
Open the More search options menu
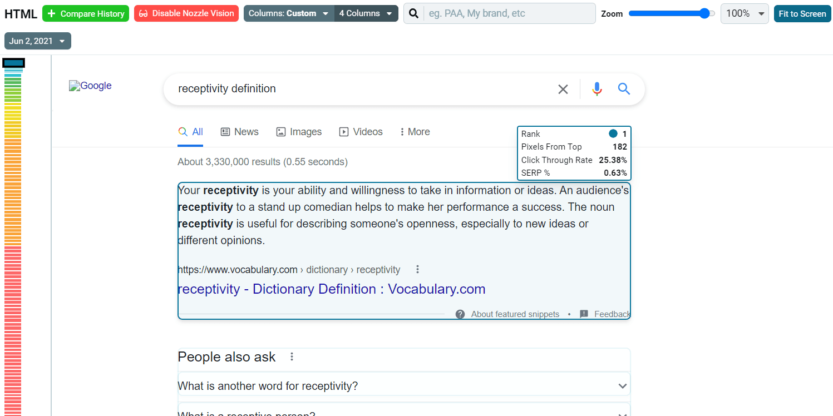[x=415, y=132]
